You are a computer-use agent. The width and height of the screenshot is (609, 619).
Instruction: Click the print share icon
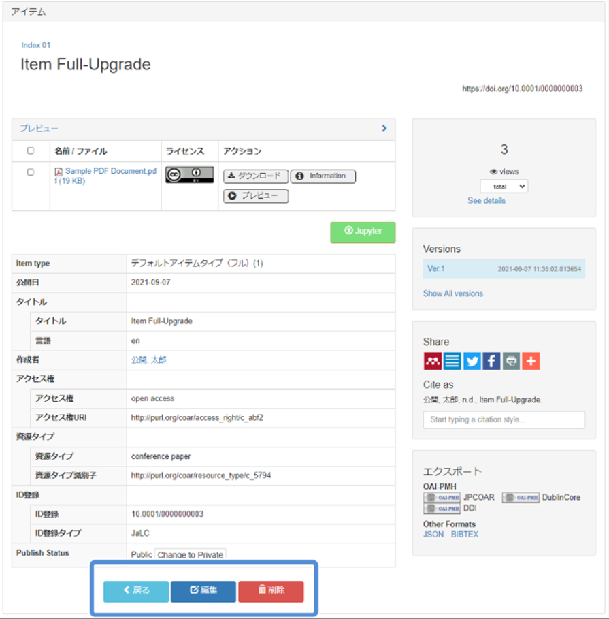coord(511,361)
